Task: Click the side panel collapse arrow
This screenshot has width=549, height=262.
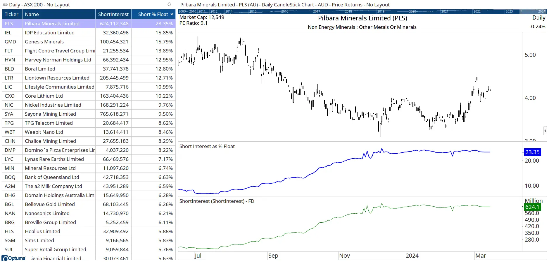Action: 545,131
